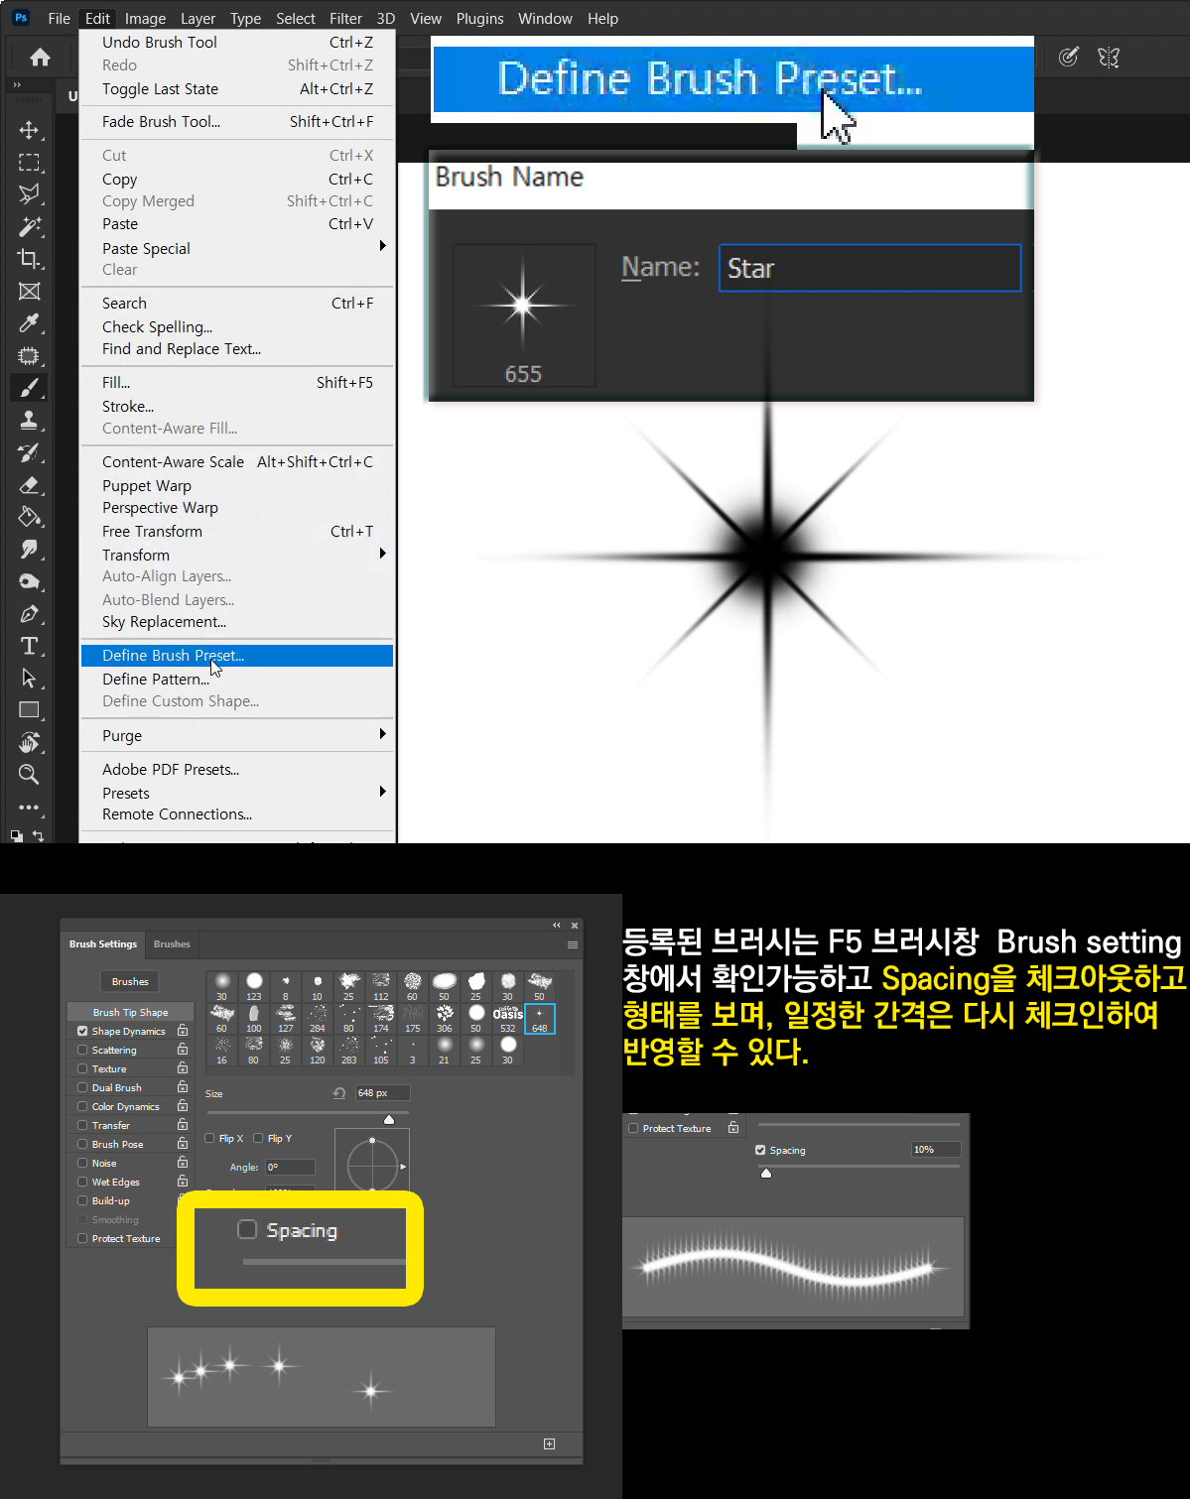This screenshot has width=1190, height=1499.
Task: Uncheck the Spacing checkbox next to 10%
Action: pyautogui.click(x=760, y=1150)
